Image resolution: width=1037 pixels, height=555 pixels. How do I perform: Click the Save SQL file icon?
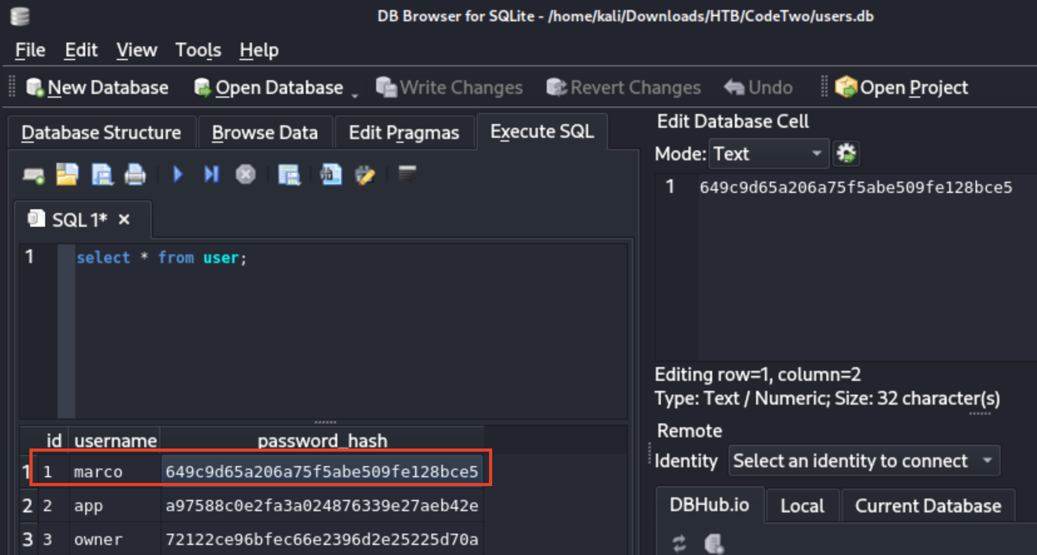102,175
